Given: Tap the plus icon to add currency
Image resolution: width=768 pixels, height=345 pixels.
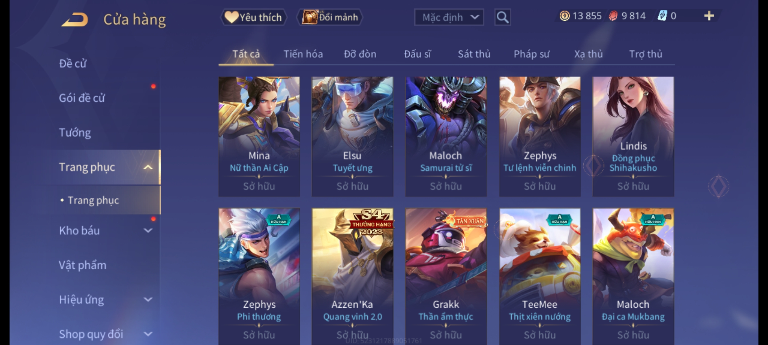Looking at the screenshot, I should coord(709,16).
